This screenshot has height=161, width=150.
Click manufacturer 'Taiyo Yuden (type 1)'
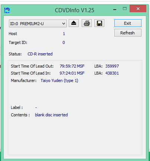point(59,80)
